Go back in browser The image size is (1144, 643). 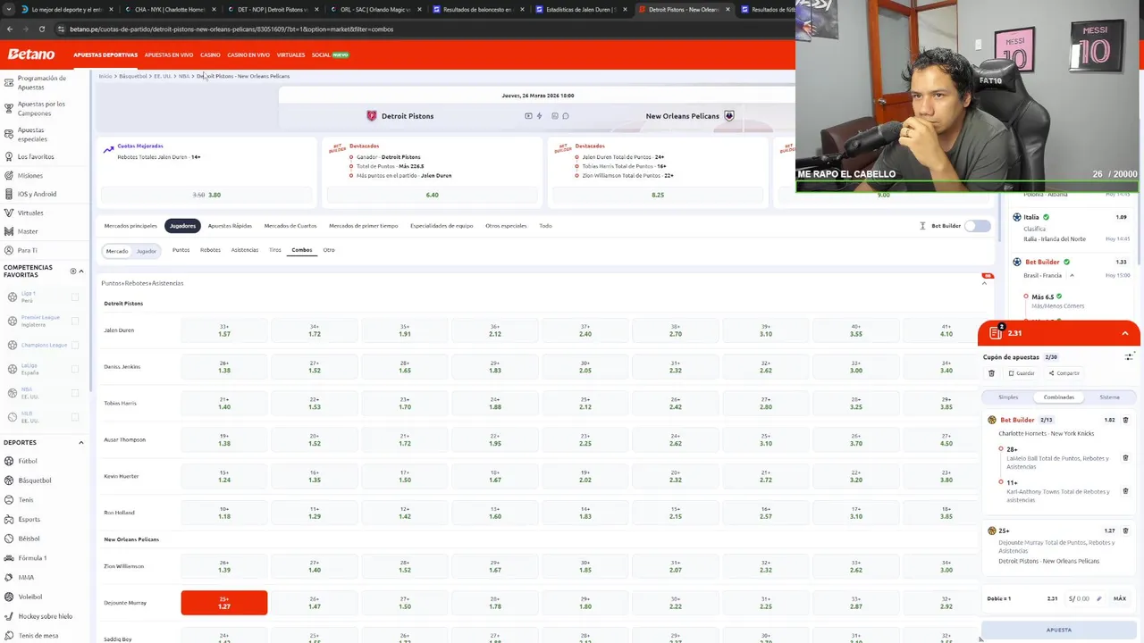tap(10, 29)
